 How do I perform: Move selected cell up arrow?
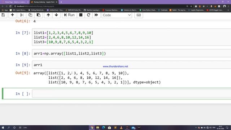point(48,15)
